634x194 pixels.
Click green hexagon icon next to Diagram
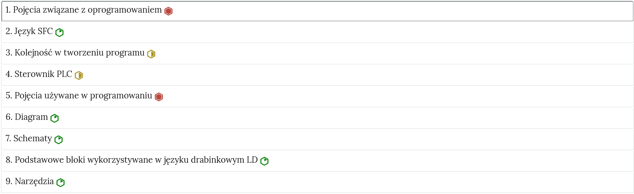(55, 118)
